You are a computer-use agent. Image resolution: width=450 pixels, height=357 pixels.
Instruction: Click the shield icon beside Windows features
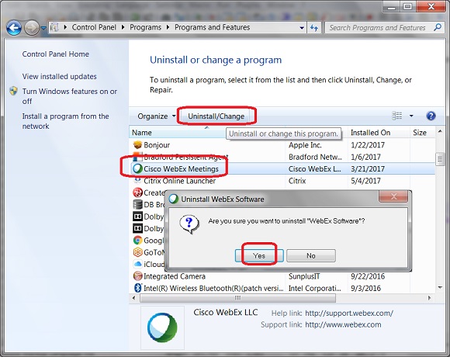(13, 91)
